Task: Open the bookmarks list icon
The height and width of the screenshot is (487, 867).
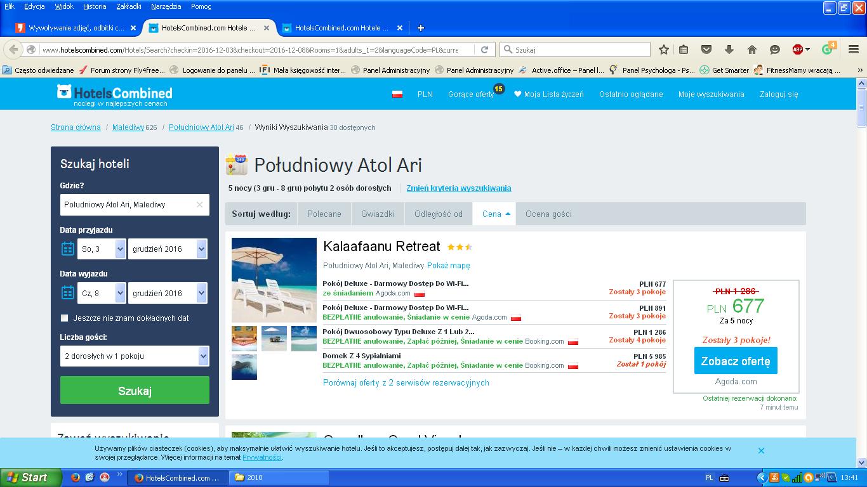Action: point(684,49)
